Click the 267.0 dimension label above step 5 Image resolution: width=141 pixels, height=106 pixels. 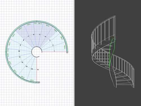tap(40, 23)
